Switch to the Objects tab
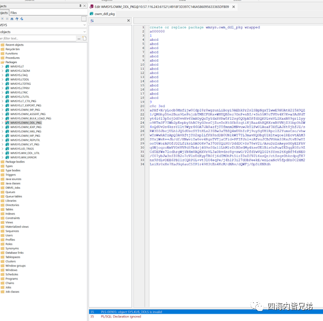 4,13
